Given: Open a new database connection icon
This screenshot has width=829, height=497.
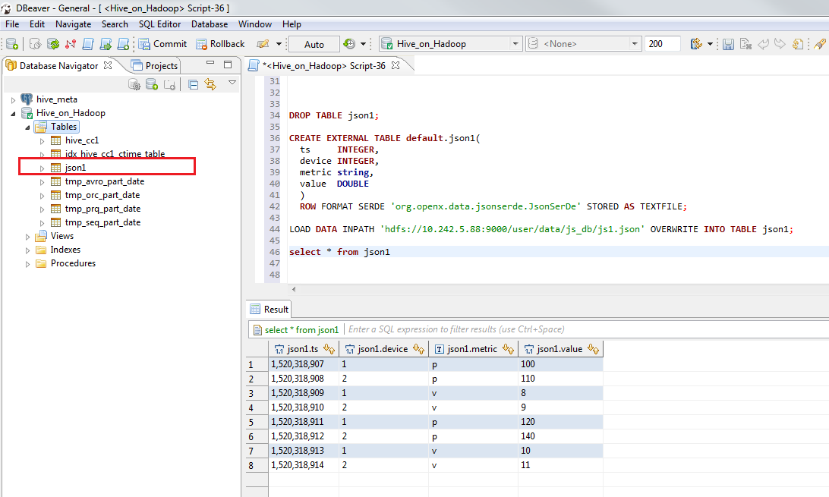Looking at the screenshot, I should click(12, 43).
